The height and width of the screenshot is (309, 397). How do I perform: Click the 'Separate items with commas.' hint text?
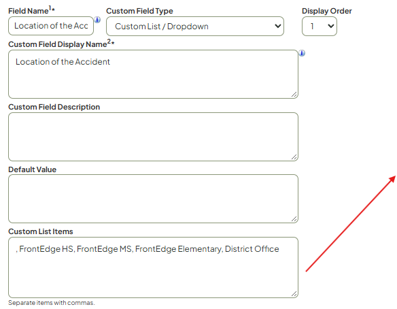click(x=52, y=303)
